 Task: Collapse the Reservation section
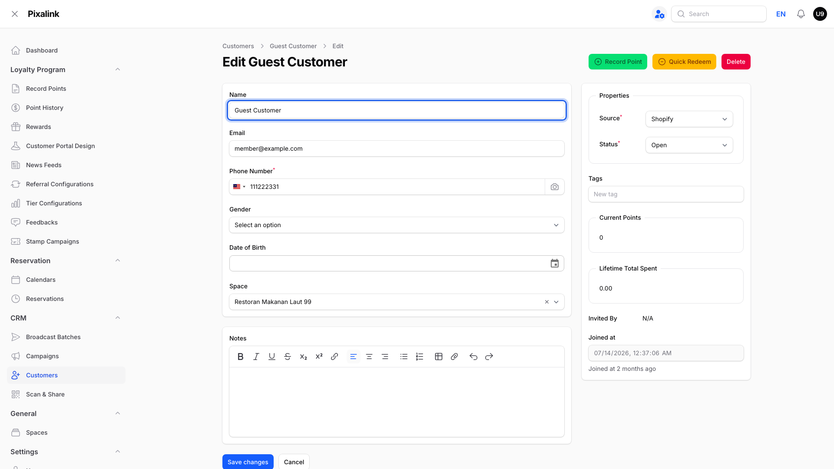pos(118,261)
